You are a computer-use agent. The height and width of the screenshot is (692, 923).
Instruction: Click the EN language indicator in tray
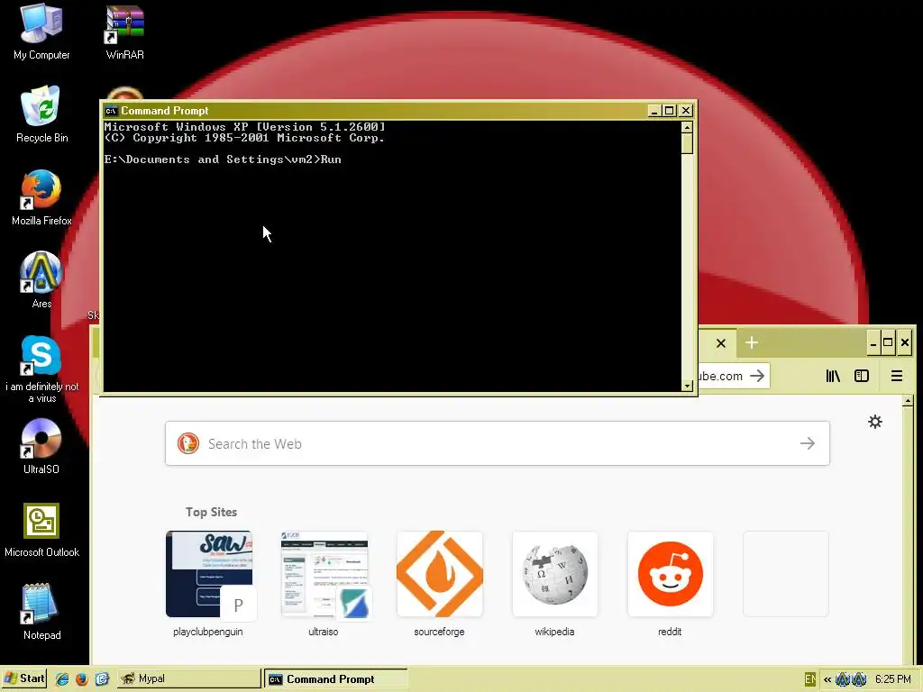(x=810, y=679)
